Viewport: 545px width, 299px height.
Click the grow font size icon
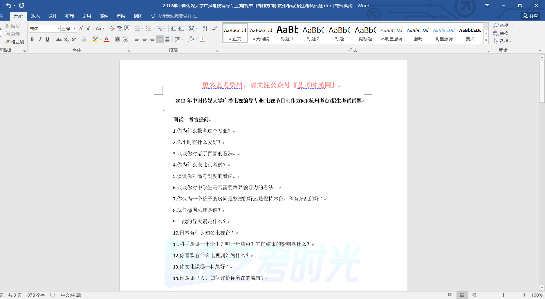[x=81, y=28]
